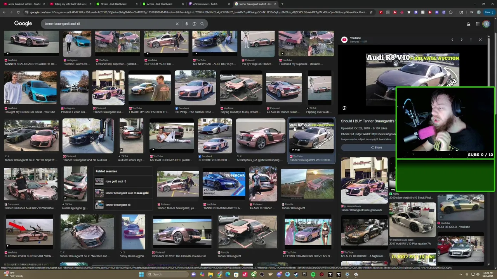This screenshot has width=497, height=279.
Task: Open 'Tanner Braungardt rose gold Audi' Pinterest image
Action: (x=364, y=181)
